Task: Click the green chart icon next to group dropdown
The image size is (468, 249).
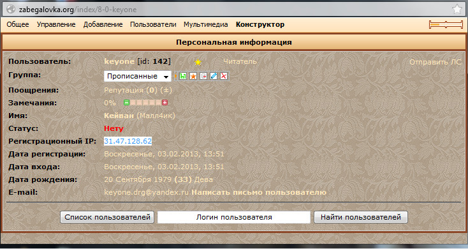Action: click(183, 76)
